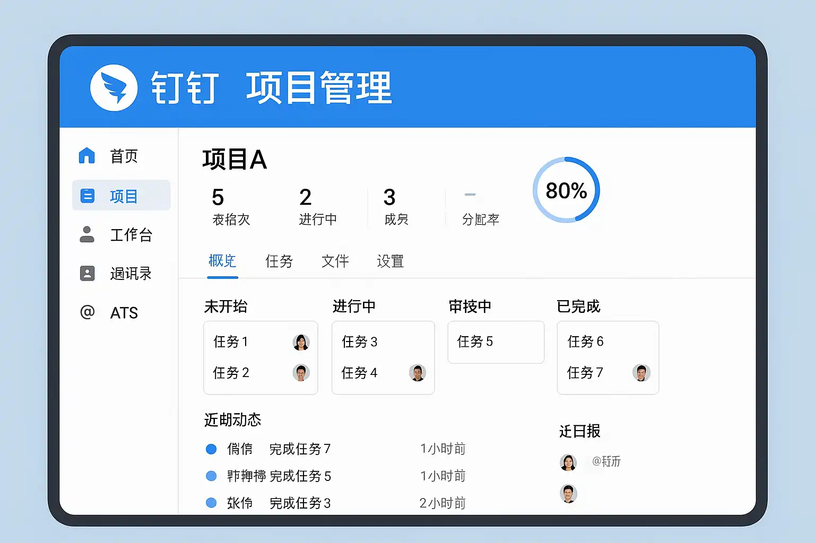Click the female avatar under daily report

point(568,462)
